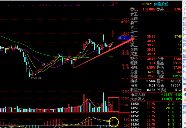The width and height of the screenshot is (186, 128).
Task: Click the 26.60 low price label
Action: [37, 78]
